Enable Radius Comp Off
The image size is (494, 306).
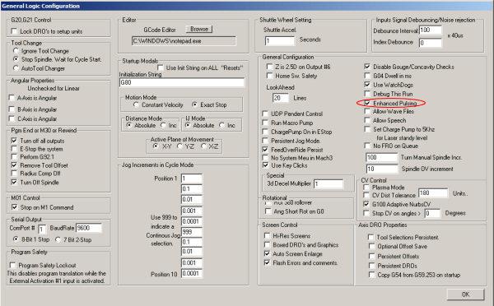point(14,173)
